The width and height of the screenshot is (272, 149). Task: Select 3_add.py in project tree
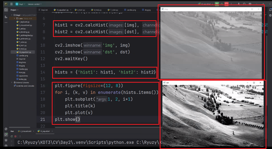(21, 29)
